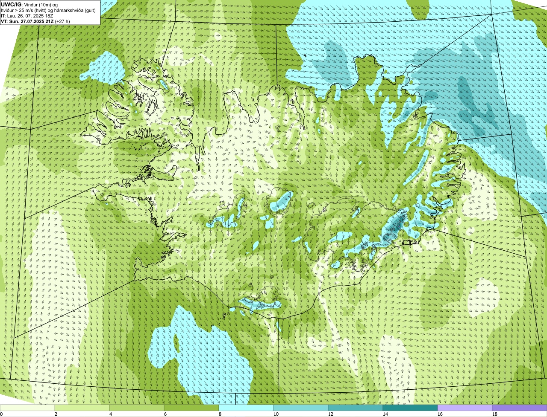Click the "0" color scale label
Screen dimensions: 547x417
1,414
